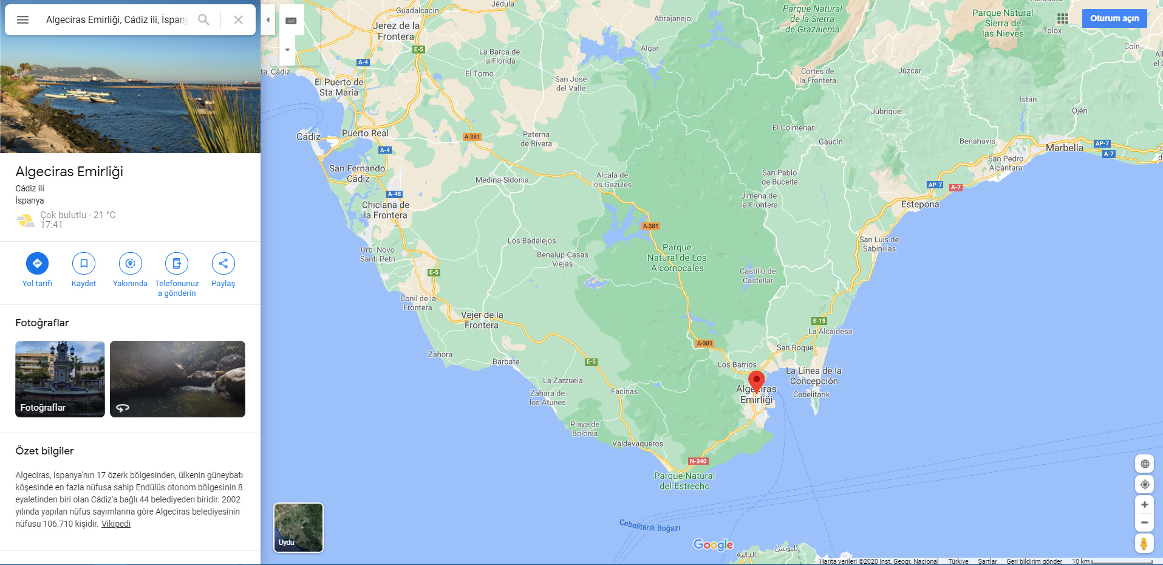Open the hamburger main menu
The height and width of the screenshot is (565, 1163).
[x=22, y=19]
